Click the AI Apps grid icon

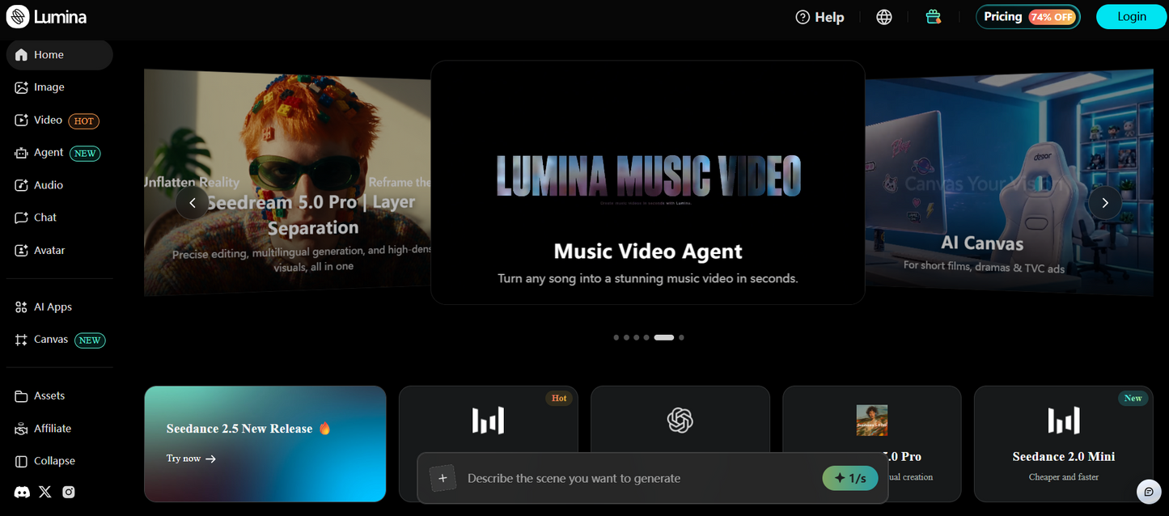(21, 307)
